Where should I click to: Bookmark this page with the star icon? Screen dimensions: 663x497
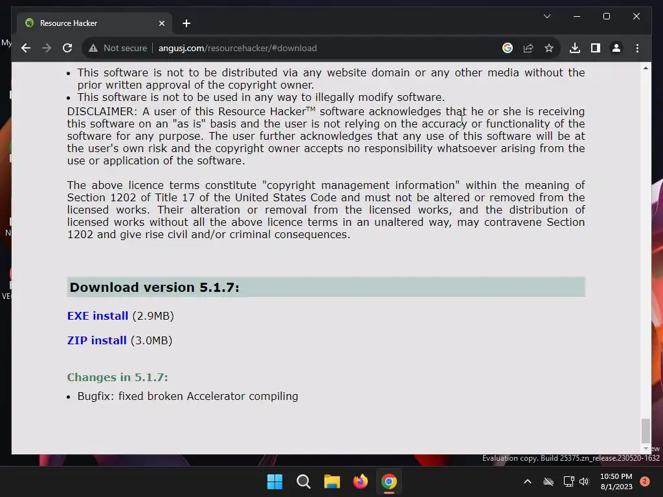pos(549,48)
